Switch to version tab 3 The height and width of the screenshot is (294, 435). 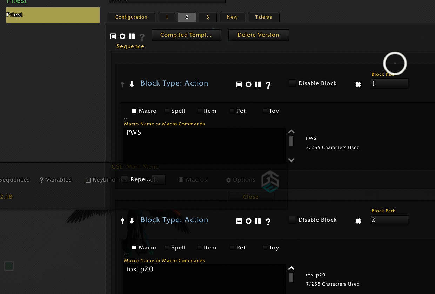pos(208,17)
